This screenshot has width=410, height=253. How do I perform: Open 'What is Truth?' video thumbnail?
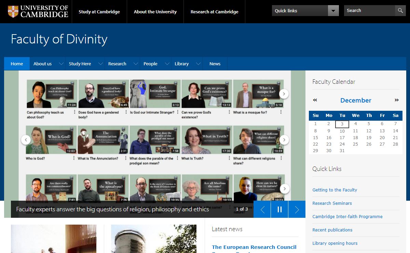(x=206, y=140)
